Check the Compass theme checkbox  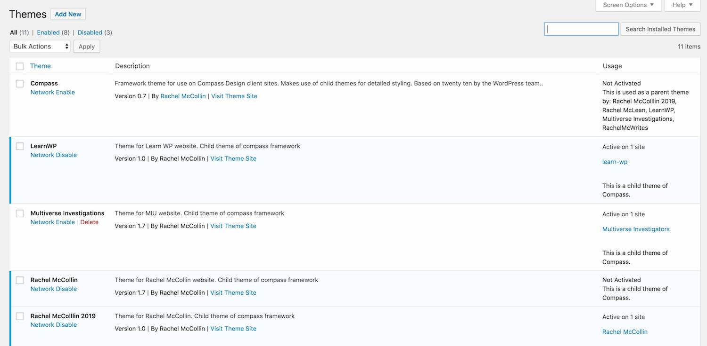point(19,83)
